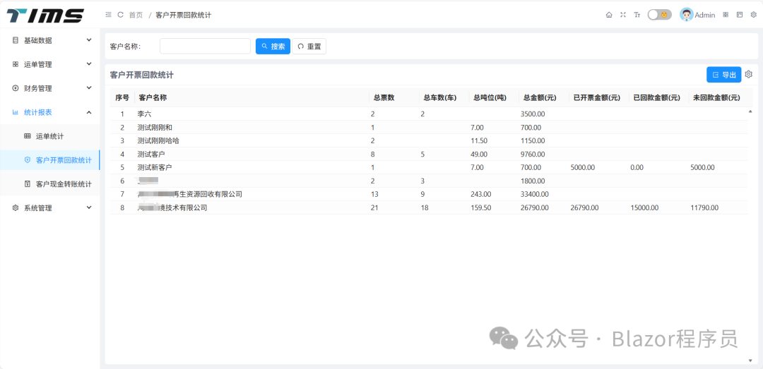Click 未回款金额(元) column header

coord(717,98)
